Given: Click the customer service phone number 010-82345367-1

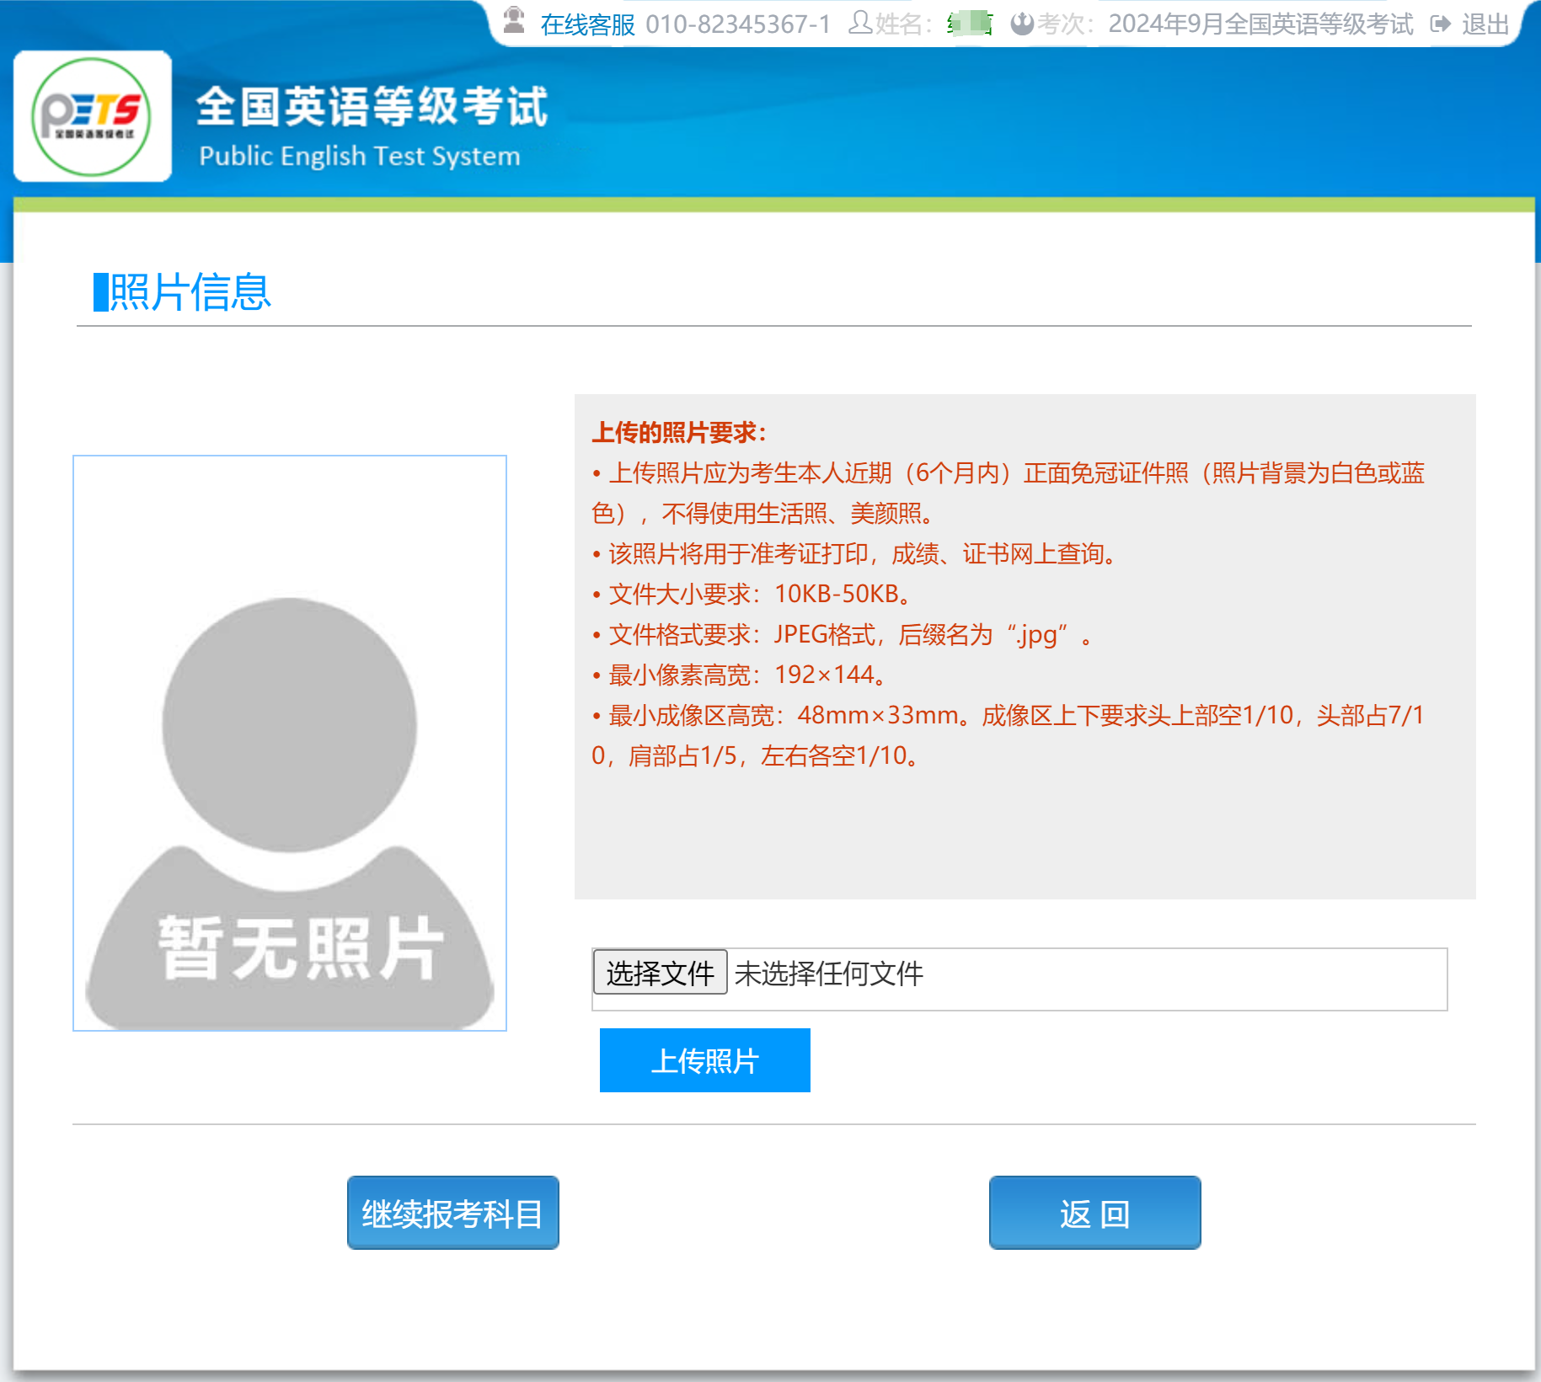Looking at the screenshot, I should click(738, 24).
